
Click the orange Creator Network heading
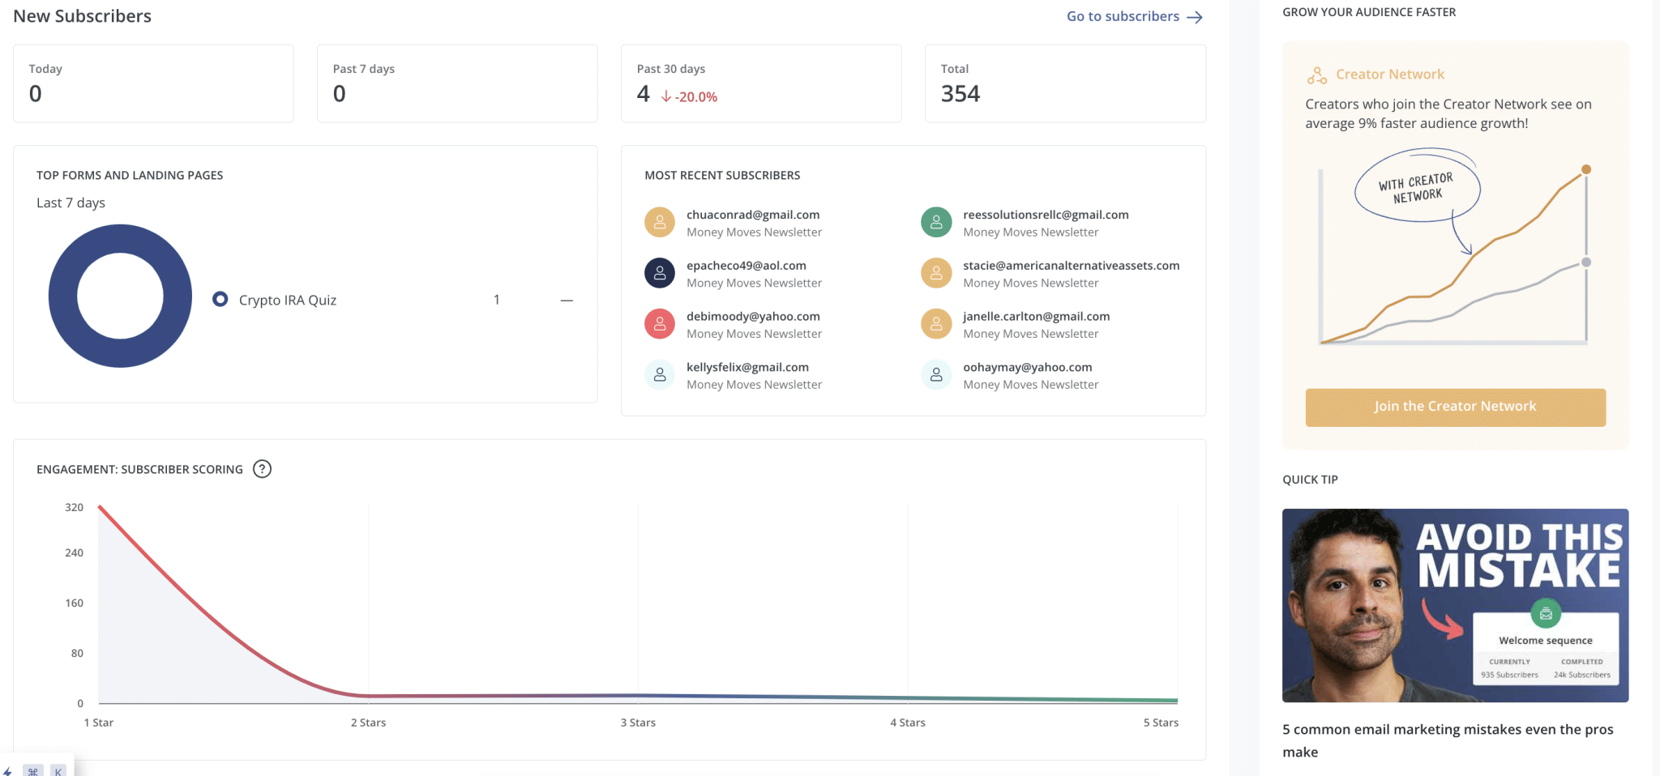click(1390, 75)
